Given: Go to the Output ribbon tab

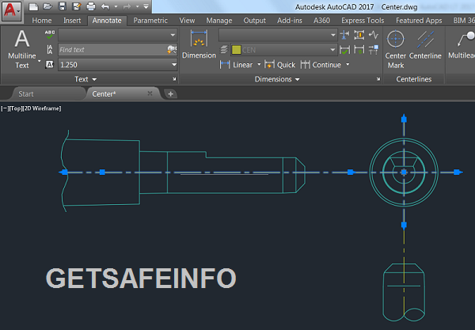Looking at the screenshot, I should click(x=254, y=21).
